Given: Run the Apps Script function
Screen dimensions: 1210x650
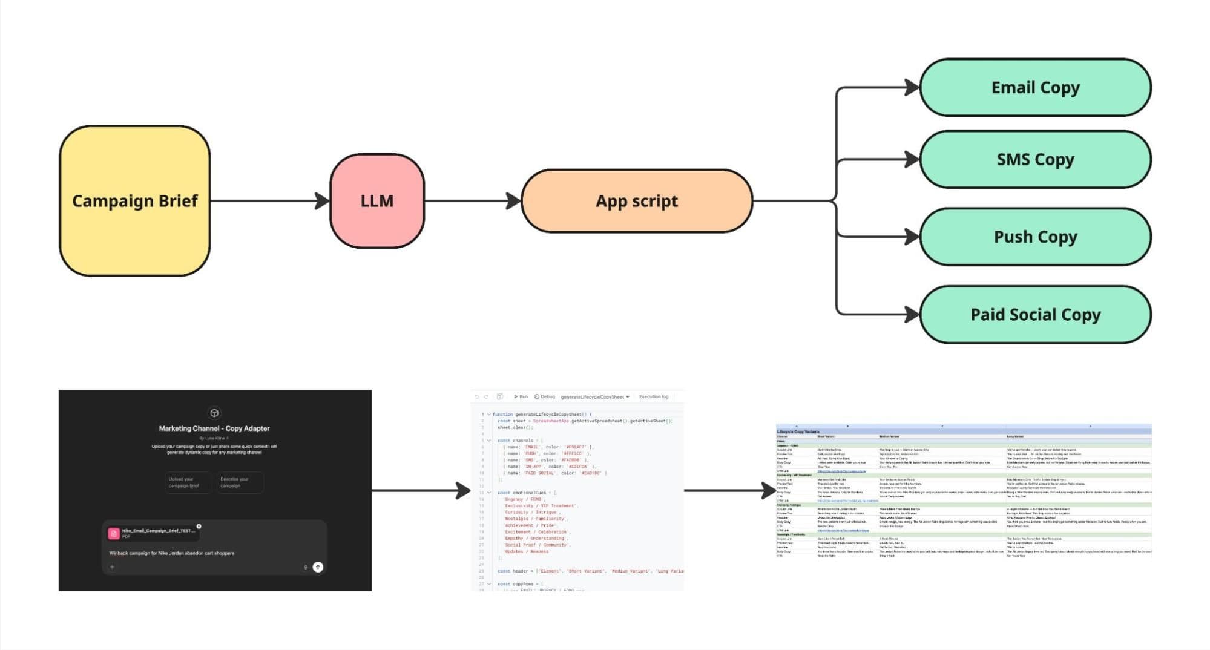Looking at the screenshot, I should [521, 397].
